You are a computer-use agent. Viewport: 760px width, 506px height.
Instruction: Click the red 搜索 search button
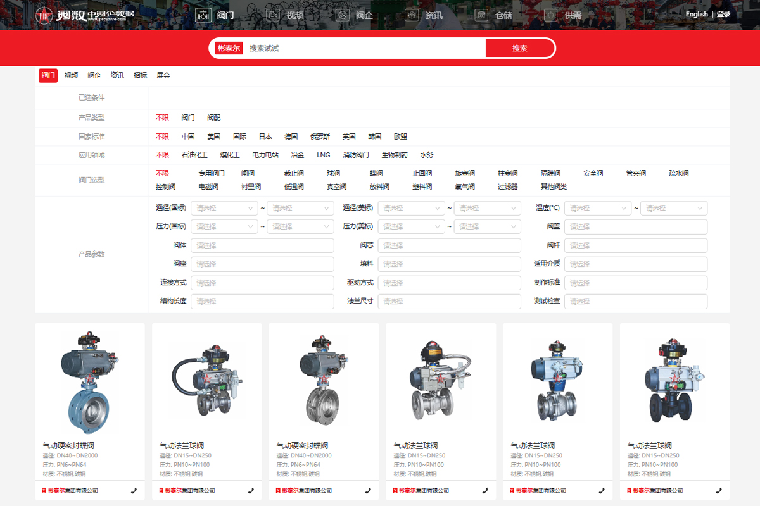pyautogui.click(x=519, y=48)
